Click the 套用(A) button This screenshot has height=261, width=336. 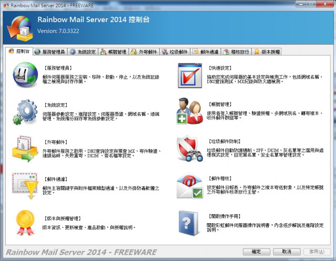tap(317, 252)
